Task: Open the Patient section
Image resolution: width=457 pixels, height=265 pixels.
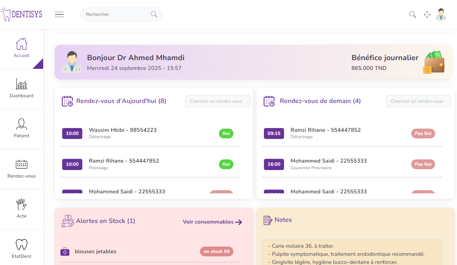Action: [x=22, y=129]
